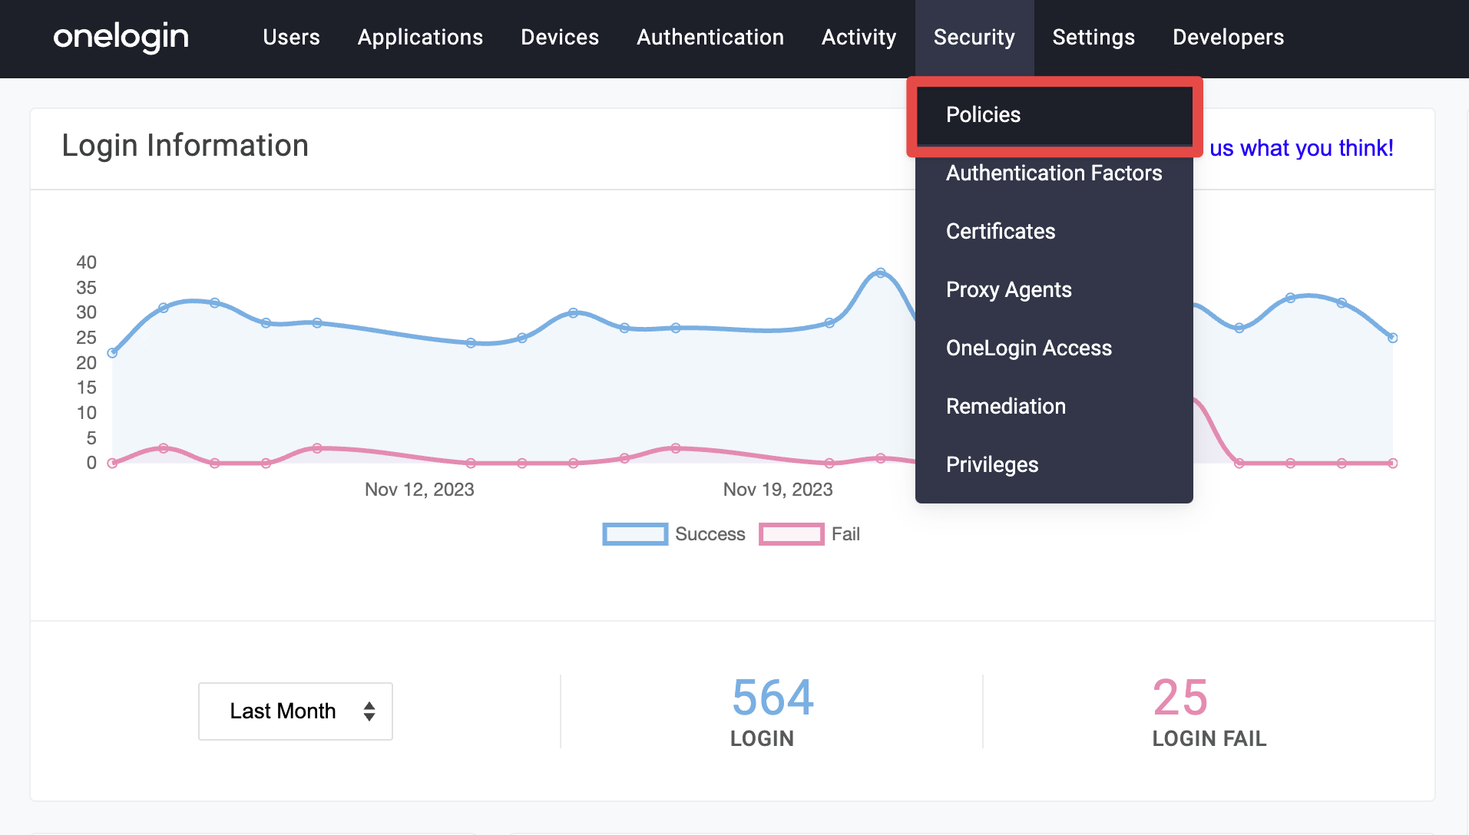
Task: Click the first success data point at 22
Action: [x=112, y=353]
